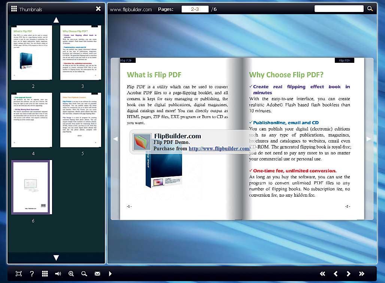385x283 pixels.
Task: Zoom in with the plus magnifier icon
Action: [71, 274]
